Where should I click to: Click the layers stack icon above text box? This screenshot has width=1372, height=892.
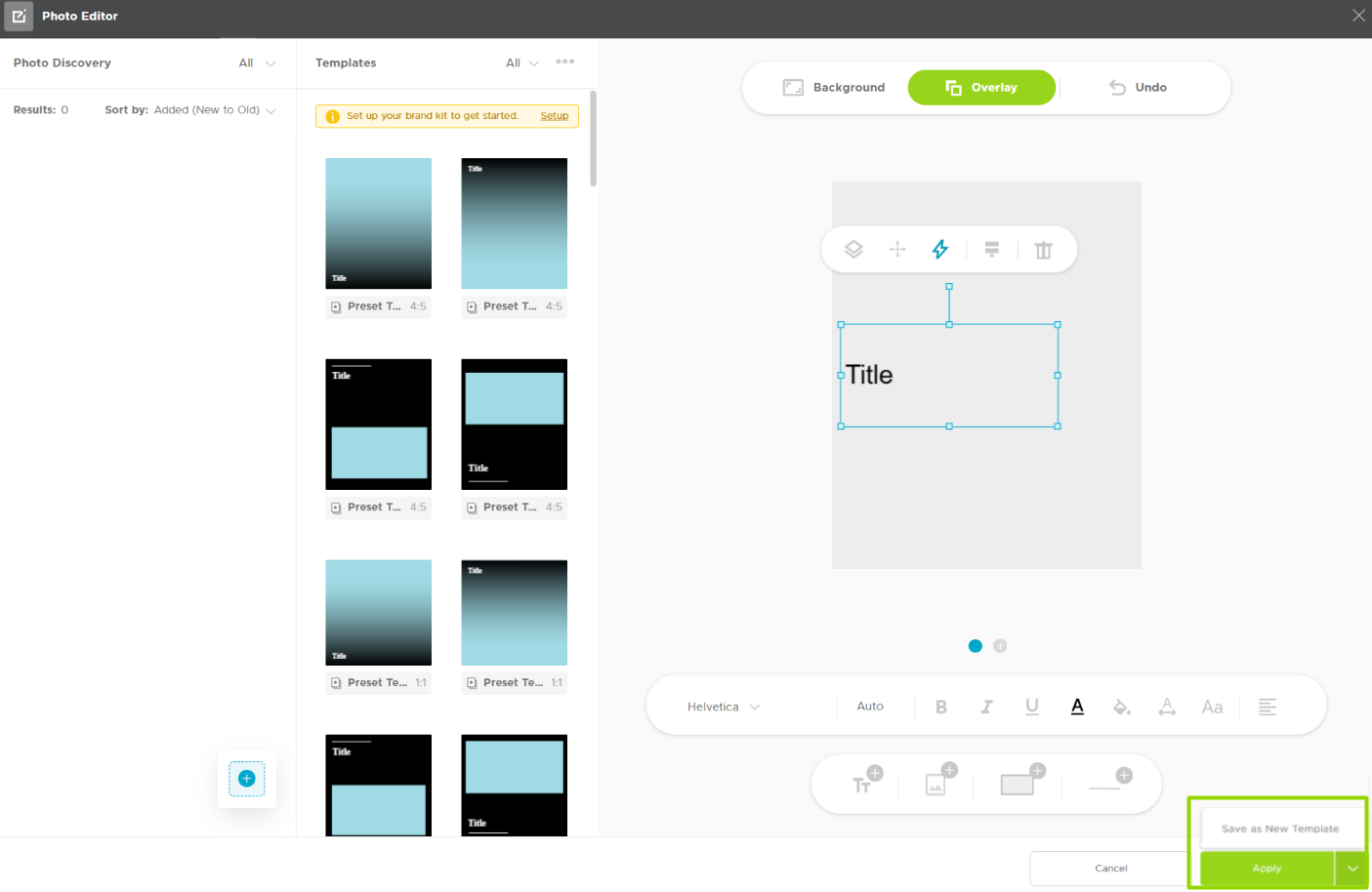[x=853, y=250]
